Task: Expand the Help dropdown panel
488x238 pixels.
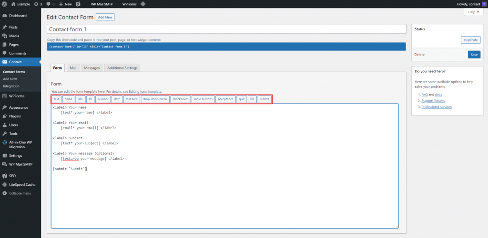Action: tap(473, 12)
